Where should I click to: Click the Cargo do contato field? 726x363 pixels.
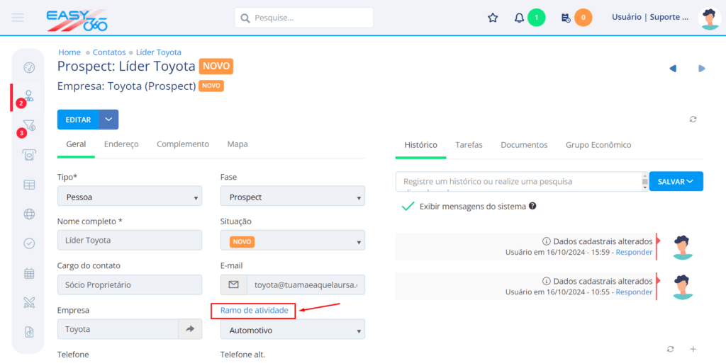130,285
